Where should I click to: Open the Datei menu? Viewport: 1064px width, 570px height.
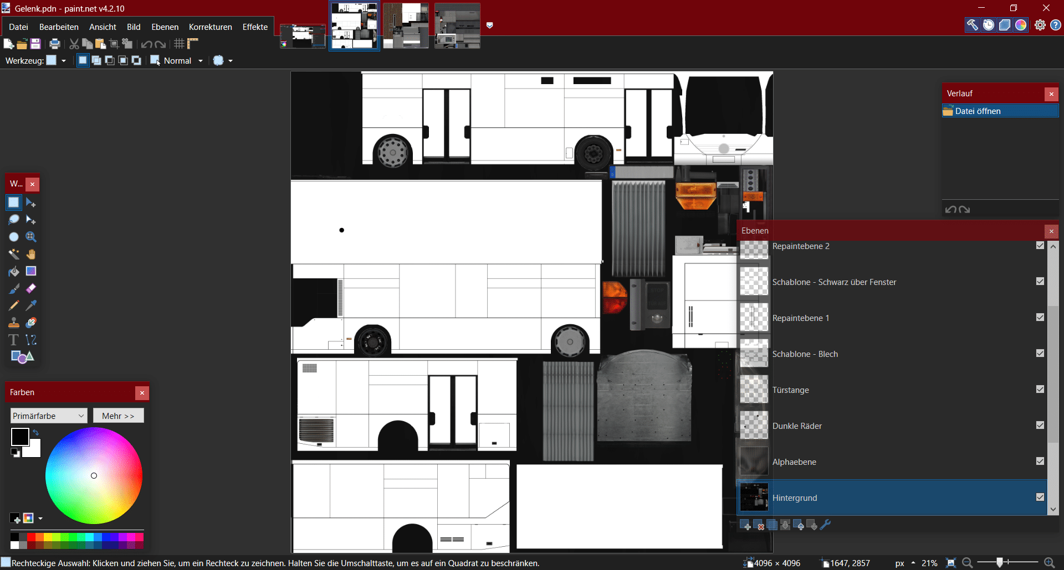click(x=18, y=27)
